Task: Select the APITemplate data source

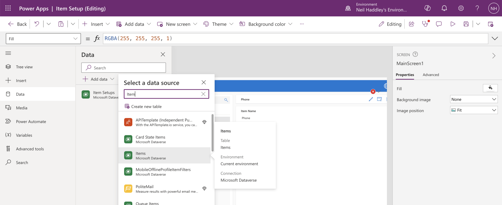Action: coord(165,122)
